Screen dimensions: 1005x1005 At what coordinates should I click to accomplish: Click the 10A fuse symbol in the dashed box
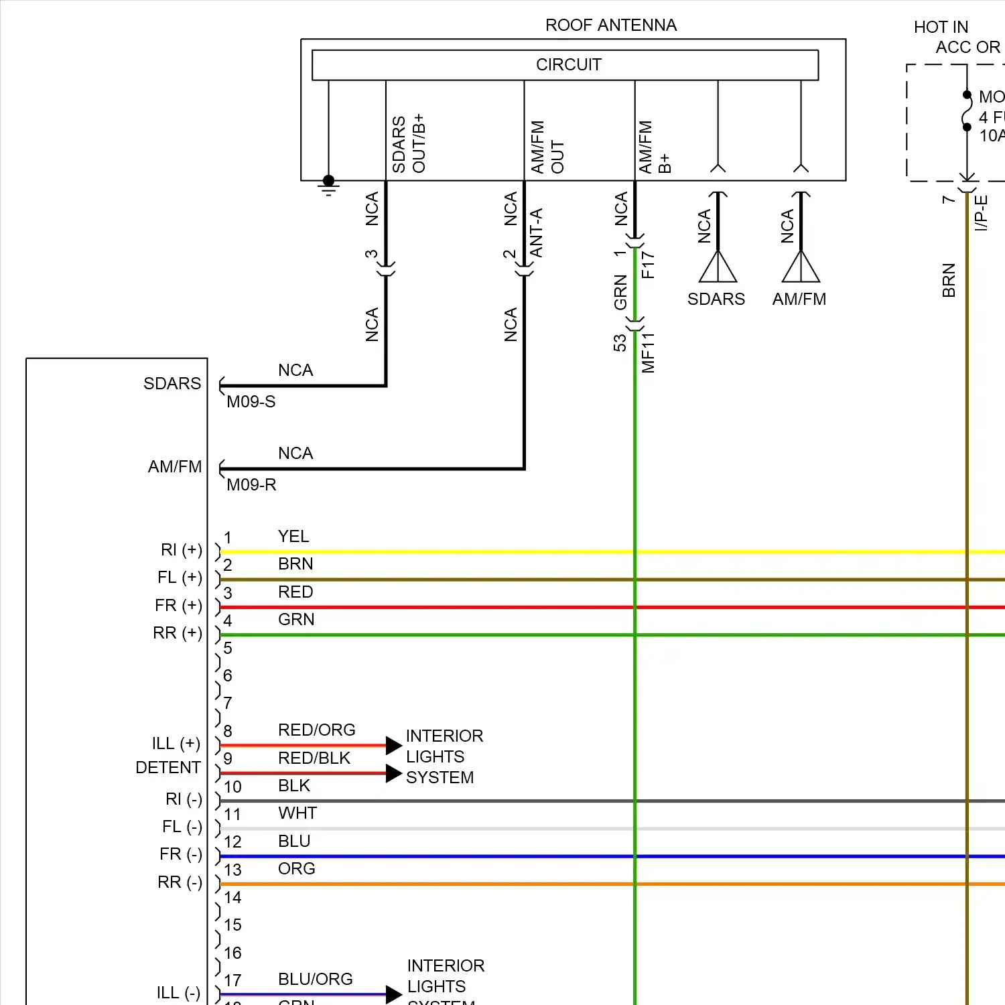tap(967, 111)
